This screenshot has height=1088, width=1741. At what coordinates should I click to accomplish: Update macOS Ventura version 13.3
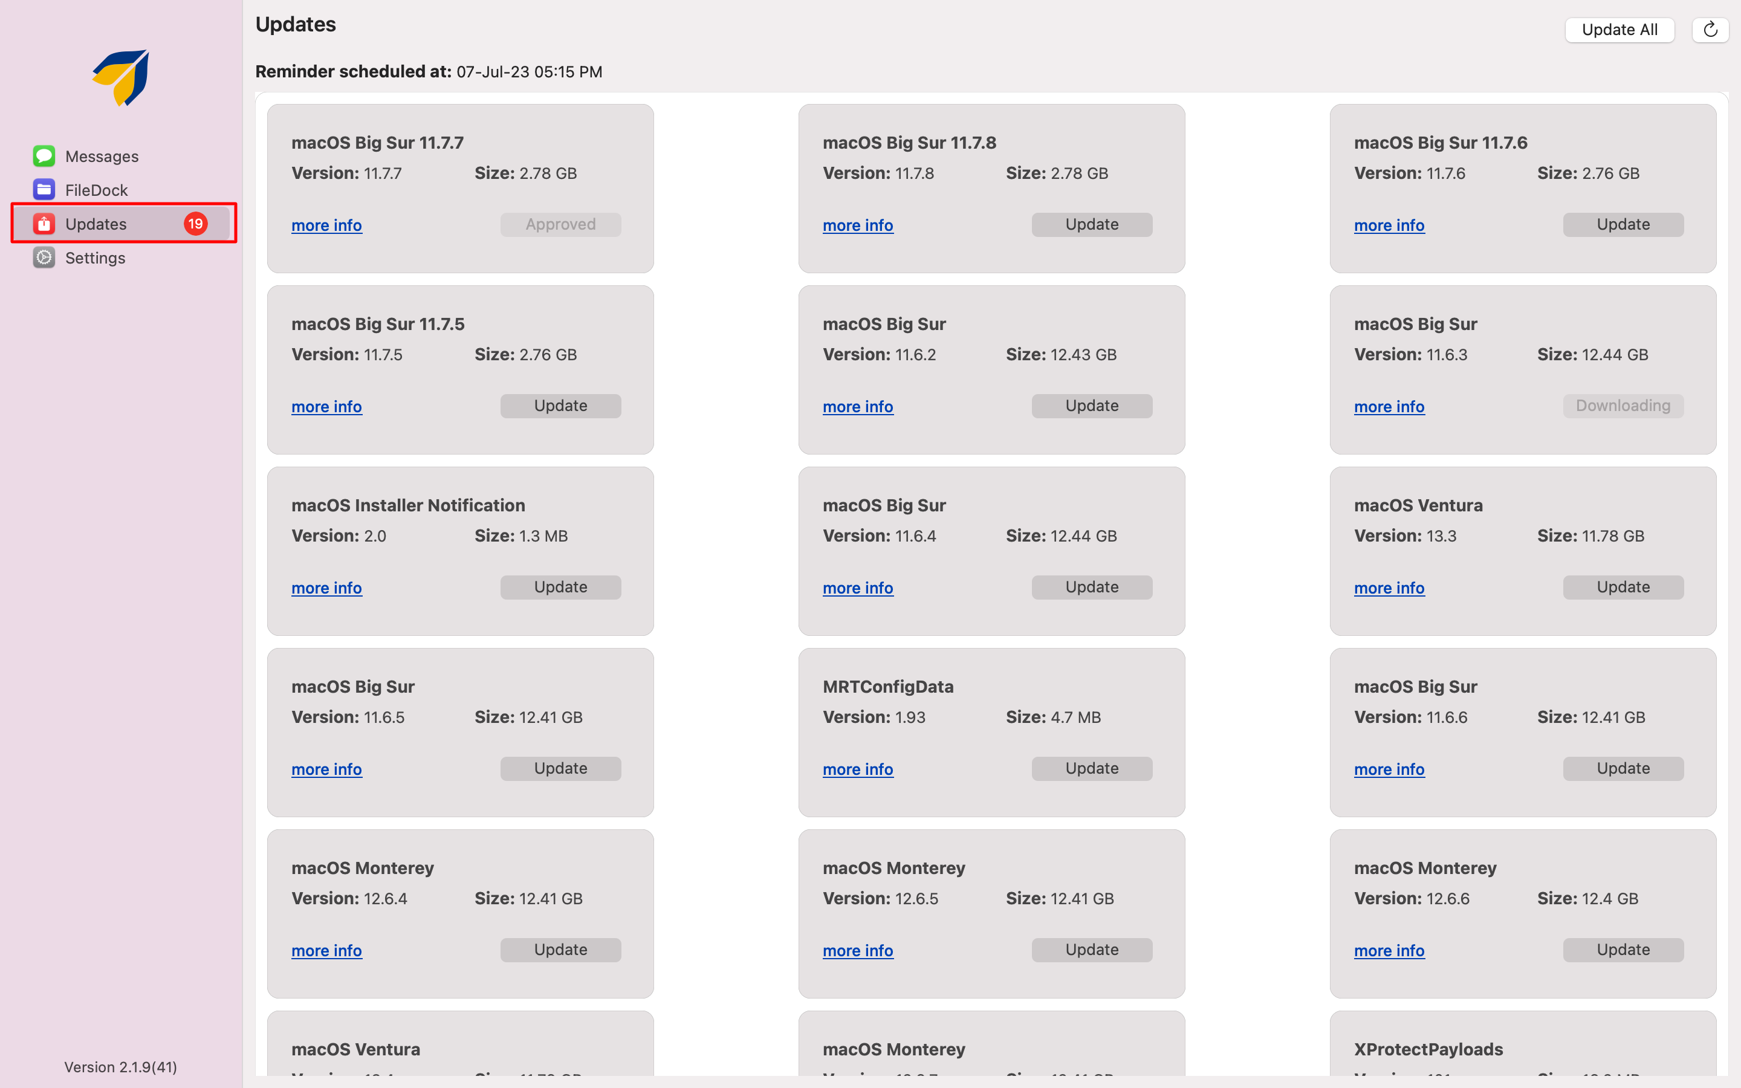pos(1623,587)
